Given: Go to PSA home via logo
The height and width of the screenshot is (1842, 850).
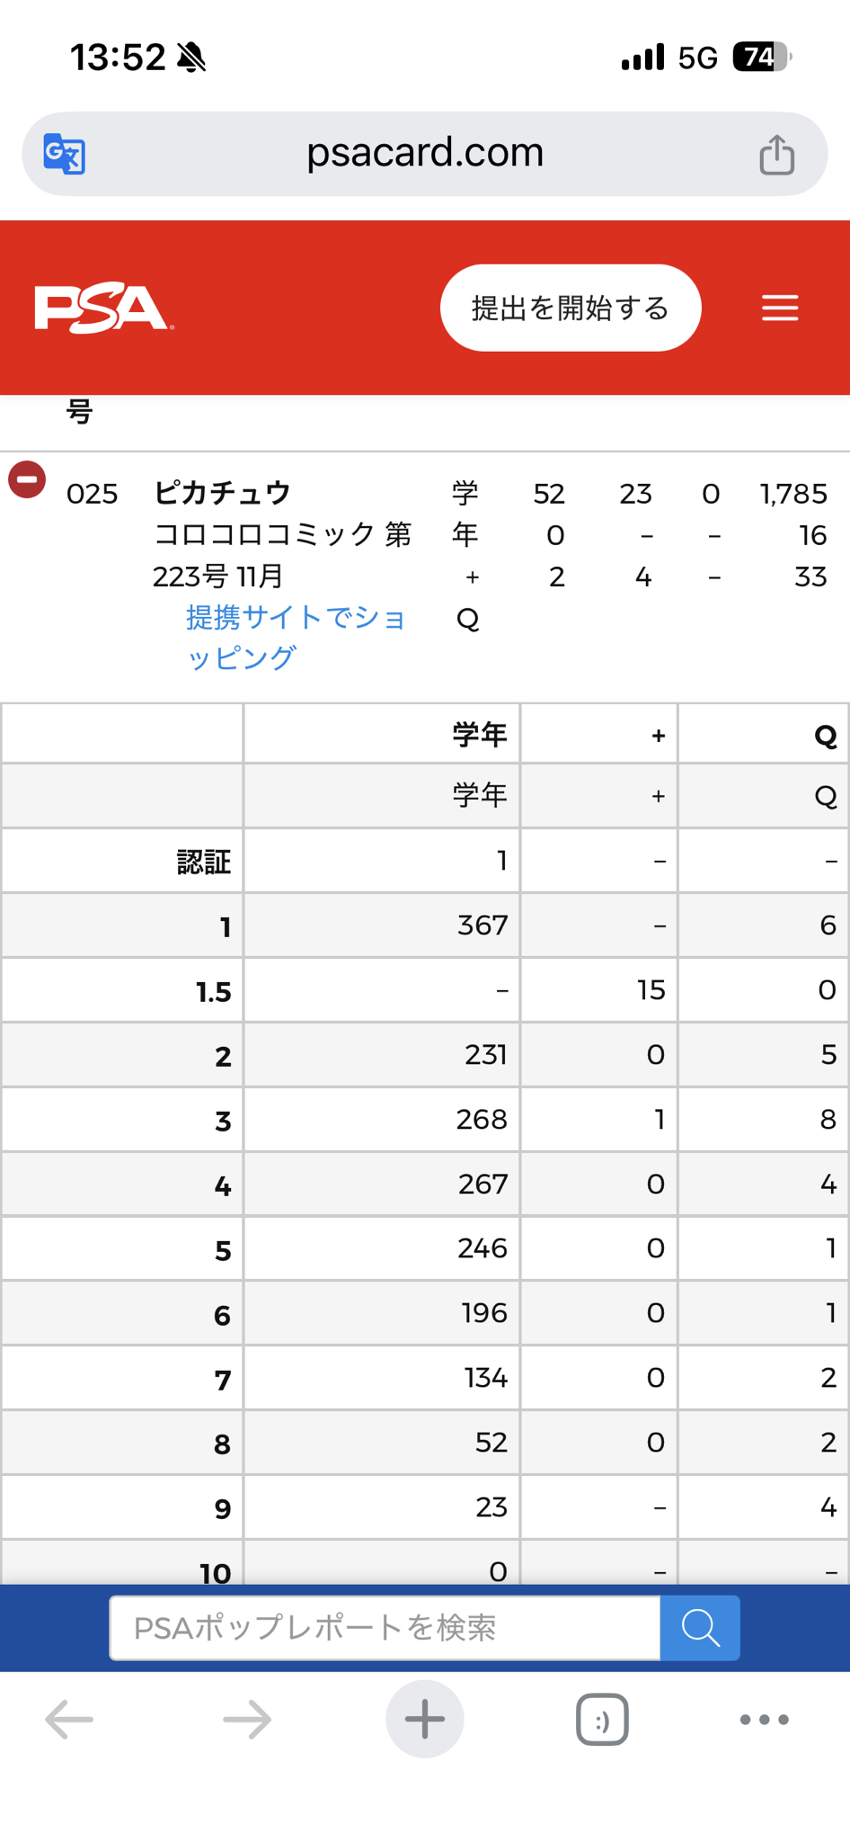Looking at the screenshot, I should [x=104, y=308].
